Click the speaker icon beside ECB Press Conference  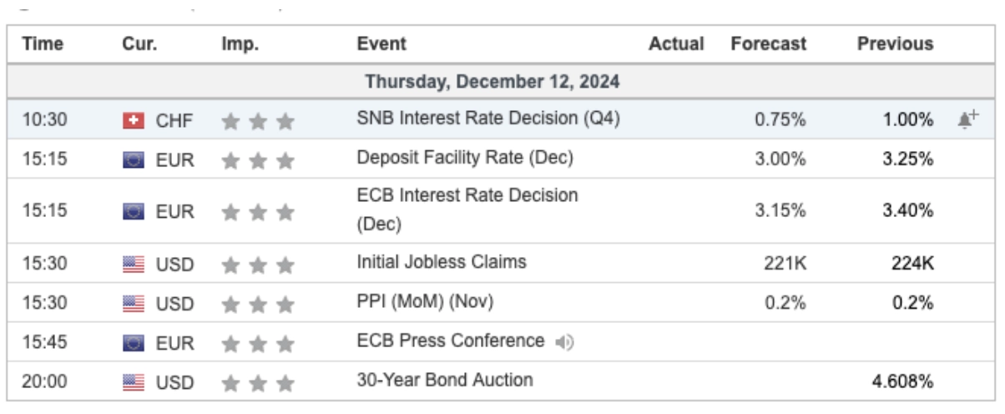click(x=565, y=342)
